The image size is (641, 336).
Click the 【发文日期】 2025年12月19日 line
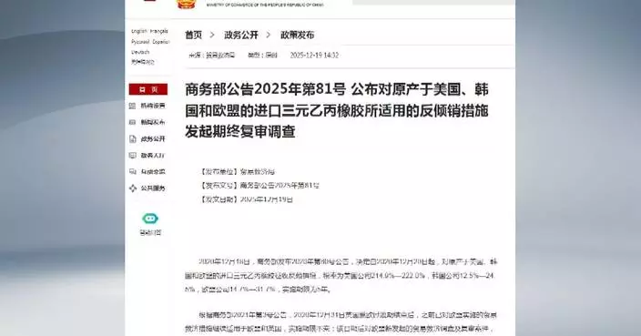click(x=247, y=199)
